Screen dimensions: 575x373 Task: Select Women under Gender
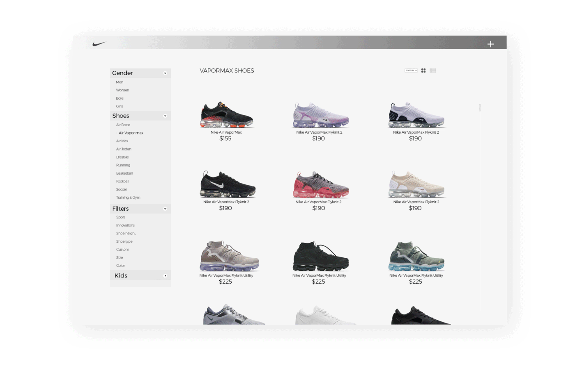[x=122, y=90]
